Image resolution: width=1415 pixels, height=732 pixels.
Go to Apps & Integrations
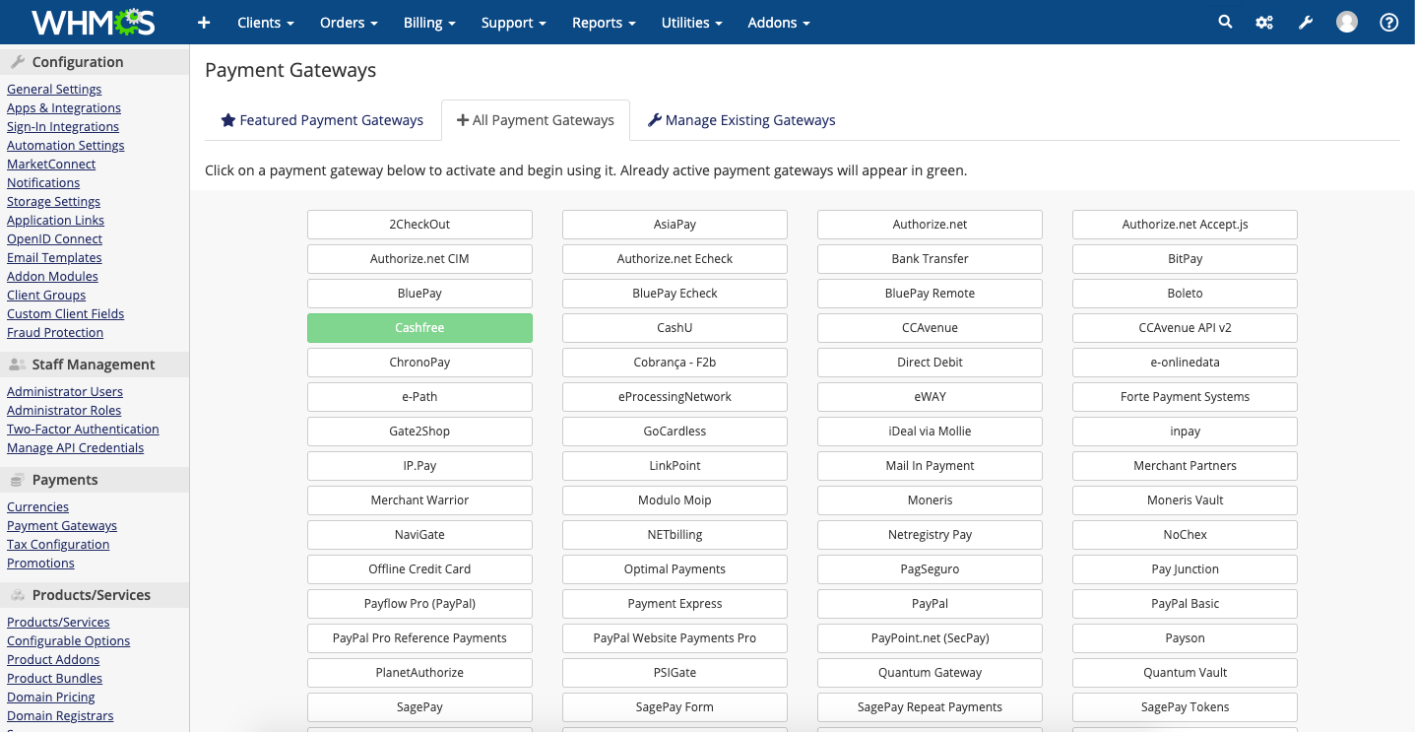[x=64, y=107]
